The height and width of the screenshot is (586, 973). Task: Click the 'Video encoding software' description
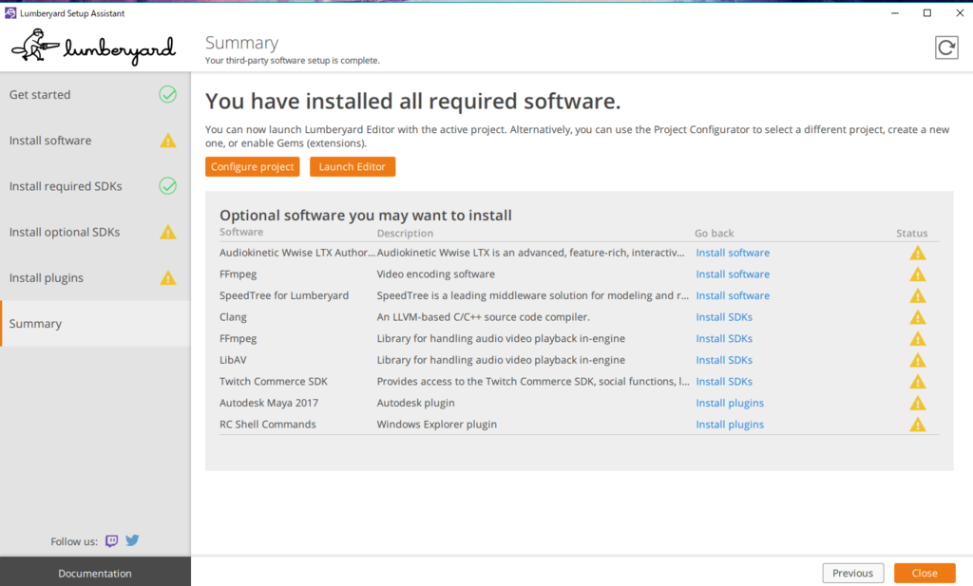[x=435, y=274]
